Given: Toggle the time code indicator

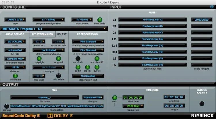Looking at the screenshot, I should point(100,20).
